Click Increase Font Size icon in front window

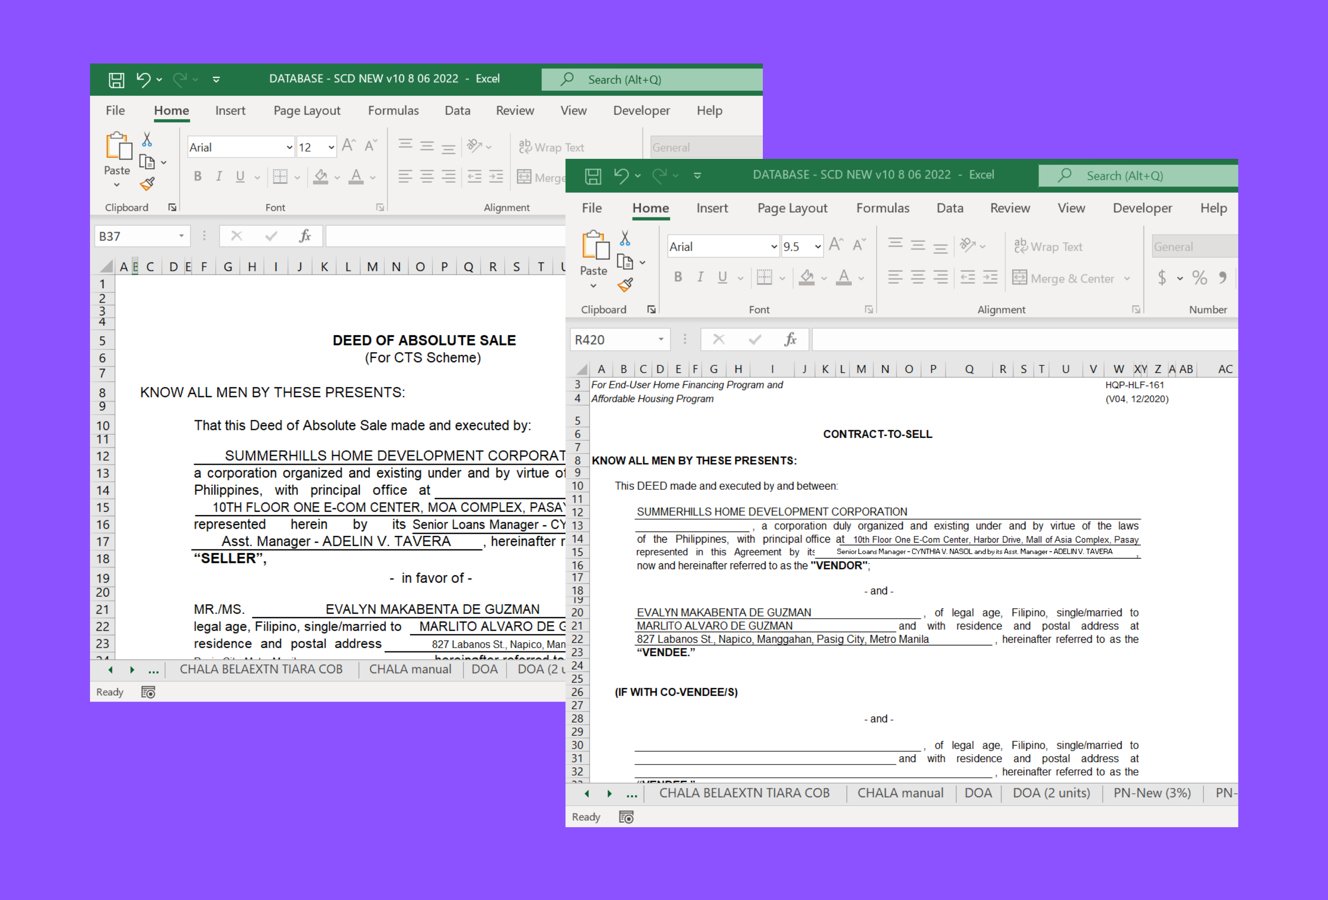[836, 245]
